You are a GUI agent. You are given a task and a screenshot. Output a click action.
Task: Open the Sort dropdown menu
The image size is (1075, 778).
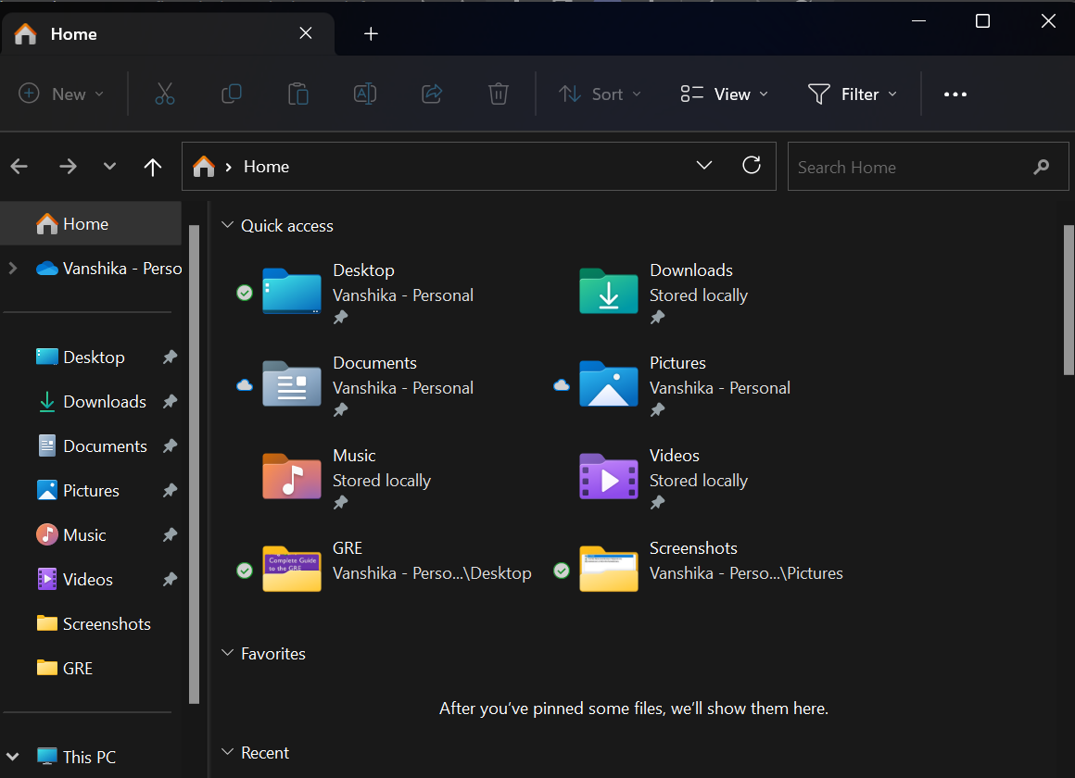(600, 94)
